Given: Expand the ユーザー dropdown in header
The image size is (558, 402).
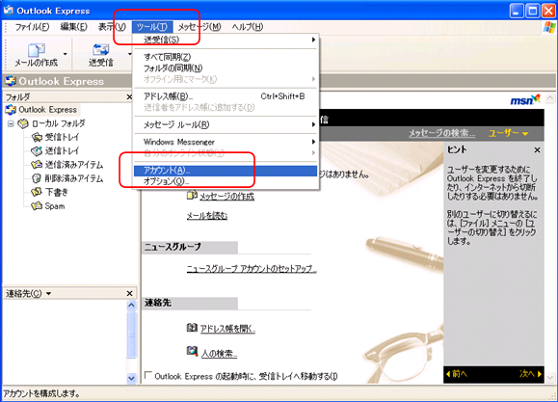Looking at the screenshot, I should (508, 134).
